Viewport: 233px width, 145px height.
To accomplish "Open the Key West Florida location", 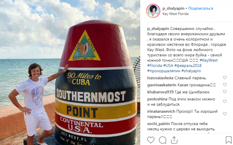I will [x=175, y=14].
